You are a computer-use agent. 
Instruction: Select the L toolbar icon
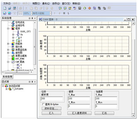tap(68, 13)
